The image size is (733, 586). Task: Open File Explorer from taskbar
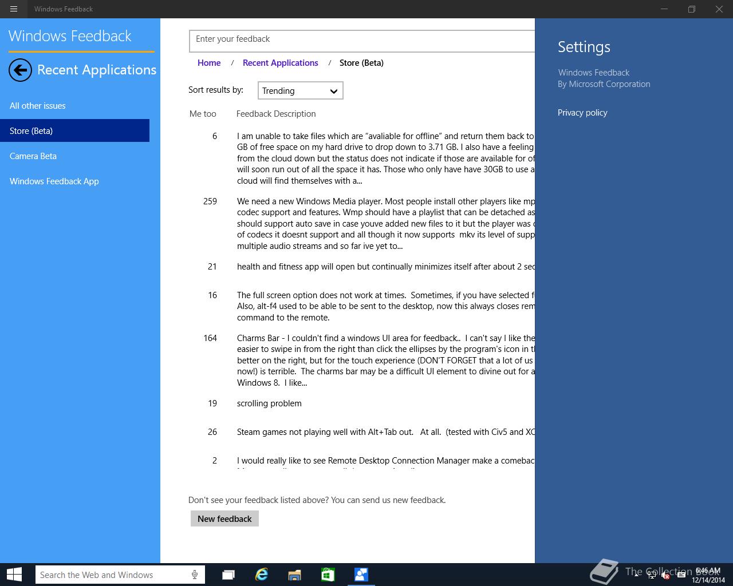point(294,575)
